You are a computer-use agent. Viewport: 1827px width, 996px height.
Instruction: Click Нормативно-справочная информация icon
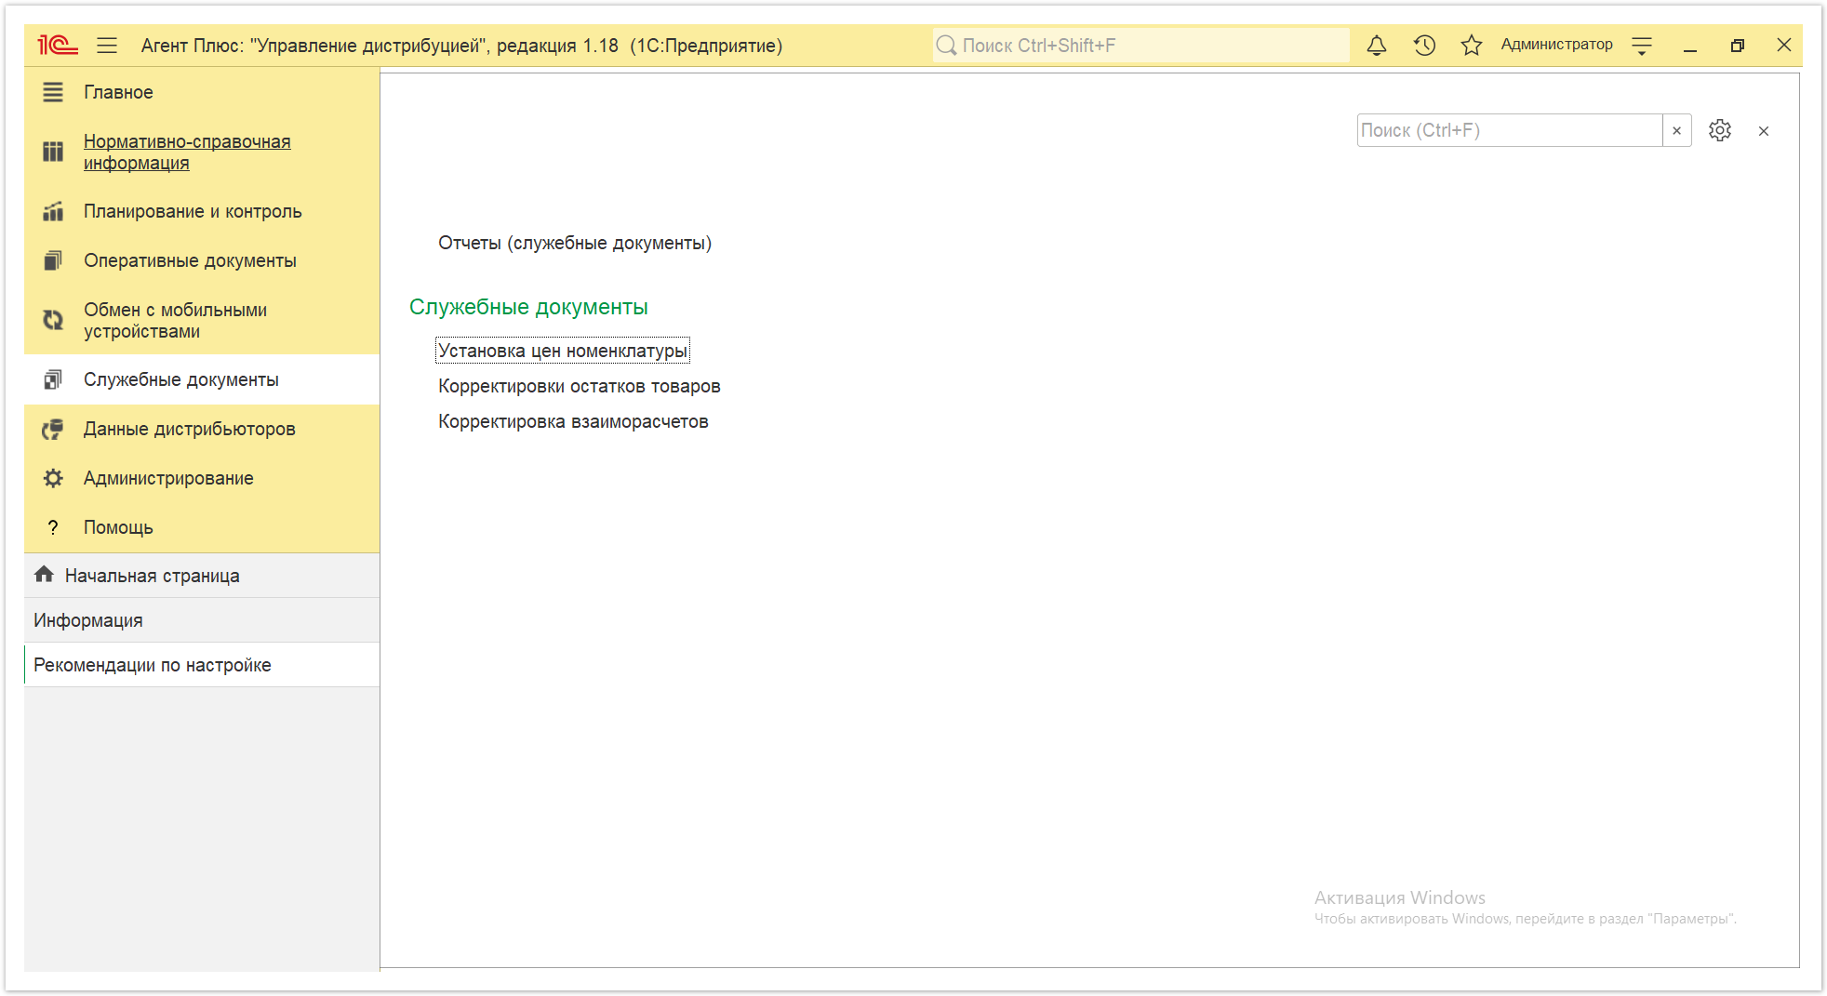(x=53, y=152)
